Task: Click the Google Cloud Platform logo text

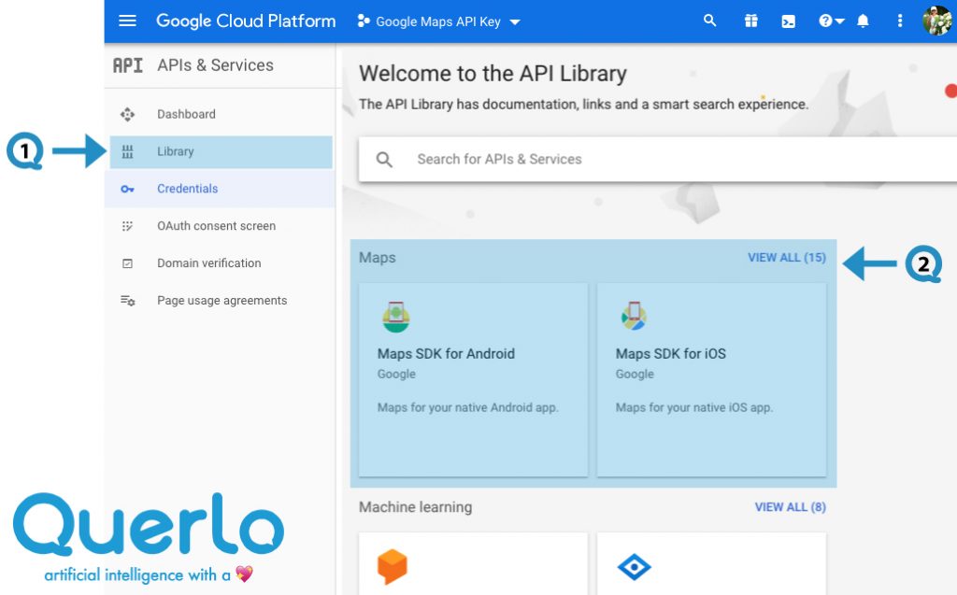Action: [x=246, y=21]
